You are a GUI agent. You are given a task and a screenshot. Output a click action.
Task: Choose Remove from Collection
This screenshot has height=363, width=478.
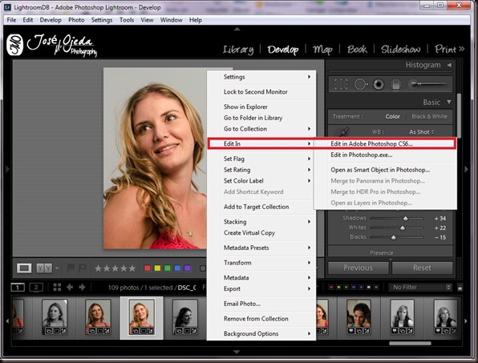tap(261, 319)
